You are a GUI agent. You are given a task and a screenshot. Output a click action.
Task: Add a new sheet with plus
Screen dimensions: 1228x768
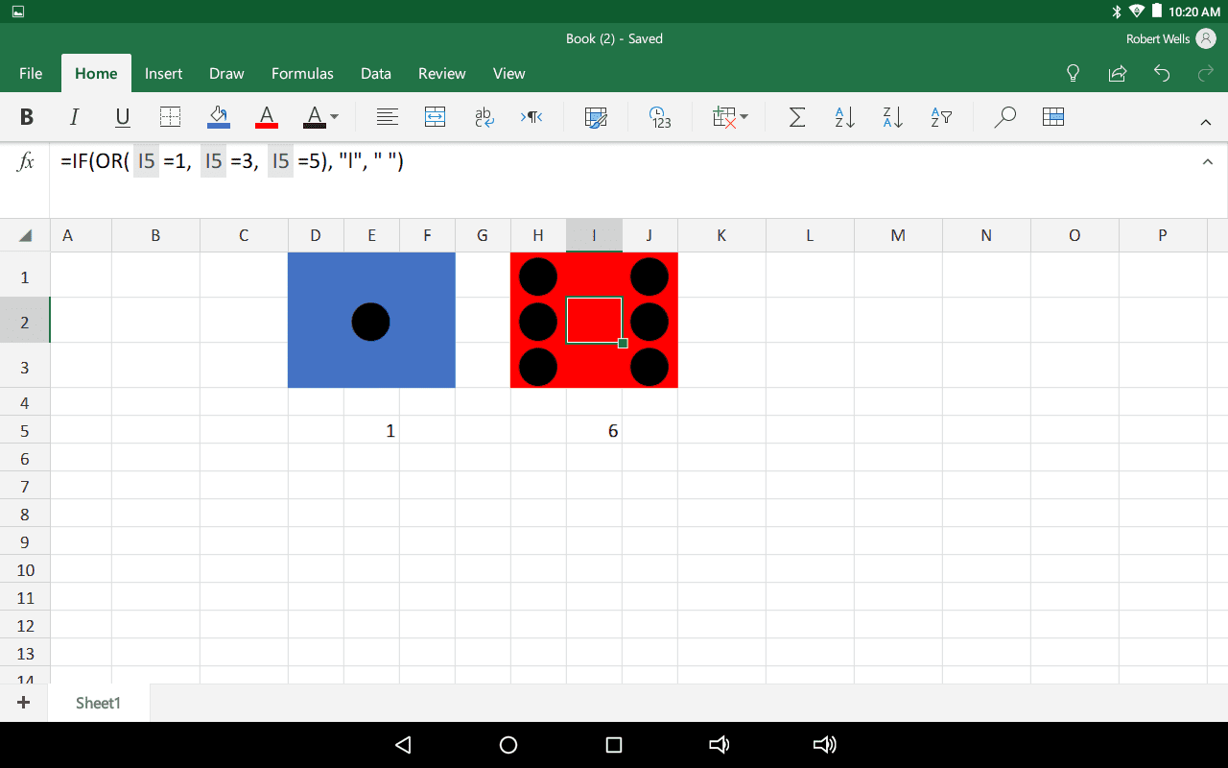tap(24, 703)
